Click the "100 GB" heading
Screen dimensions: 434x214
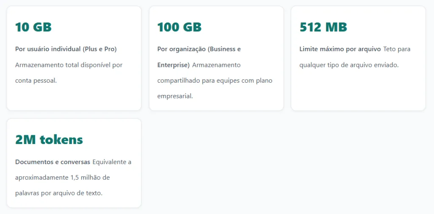(179, 28)
